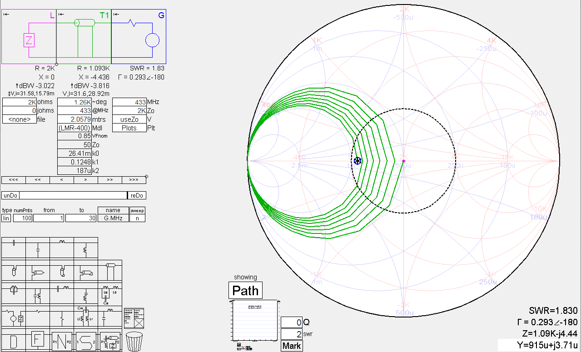Select the T1 transmission line block

point(84,36)
